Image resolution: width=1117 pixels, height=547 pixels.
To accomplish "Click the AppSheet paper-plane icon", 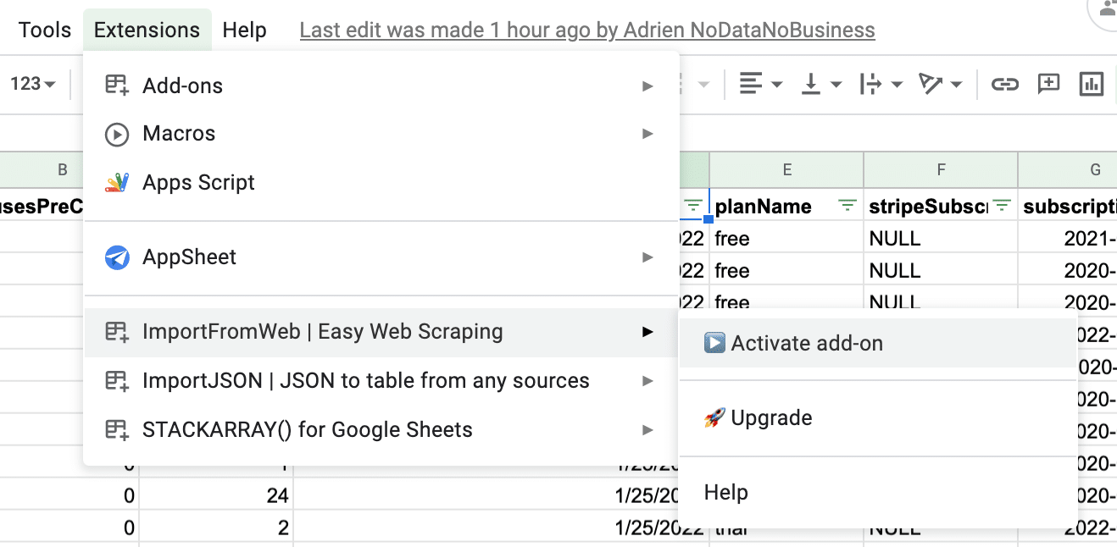I will click(x=117, y=257).
